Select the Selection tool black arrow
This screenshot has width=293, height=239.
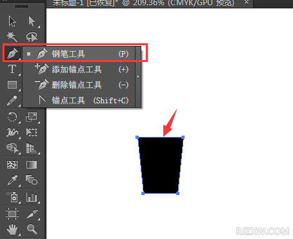pyautogui.click(x=12, y=21)
